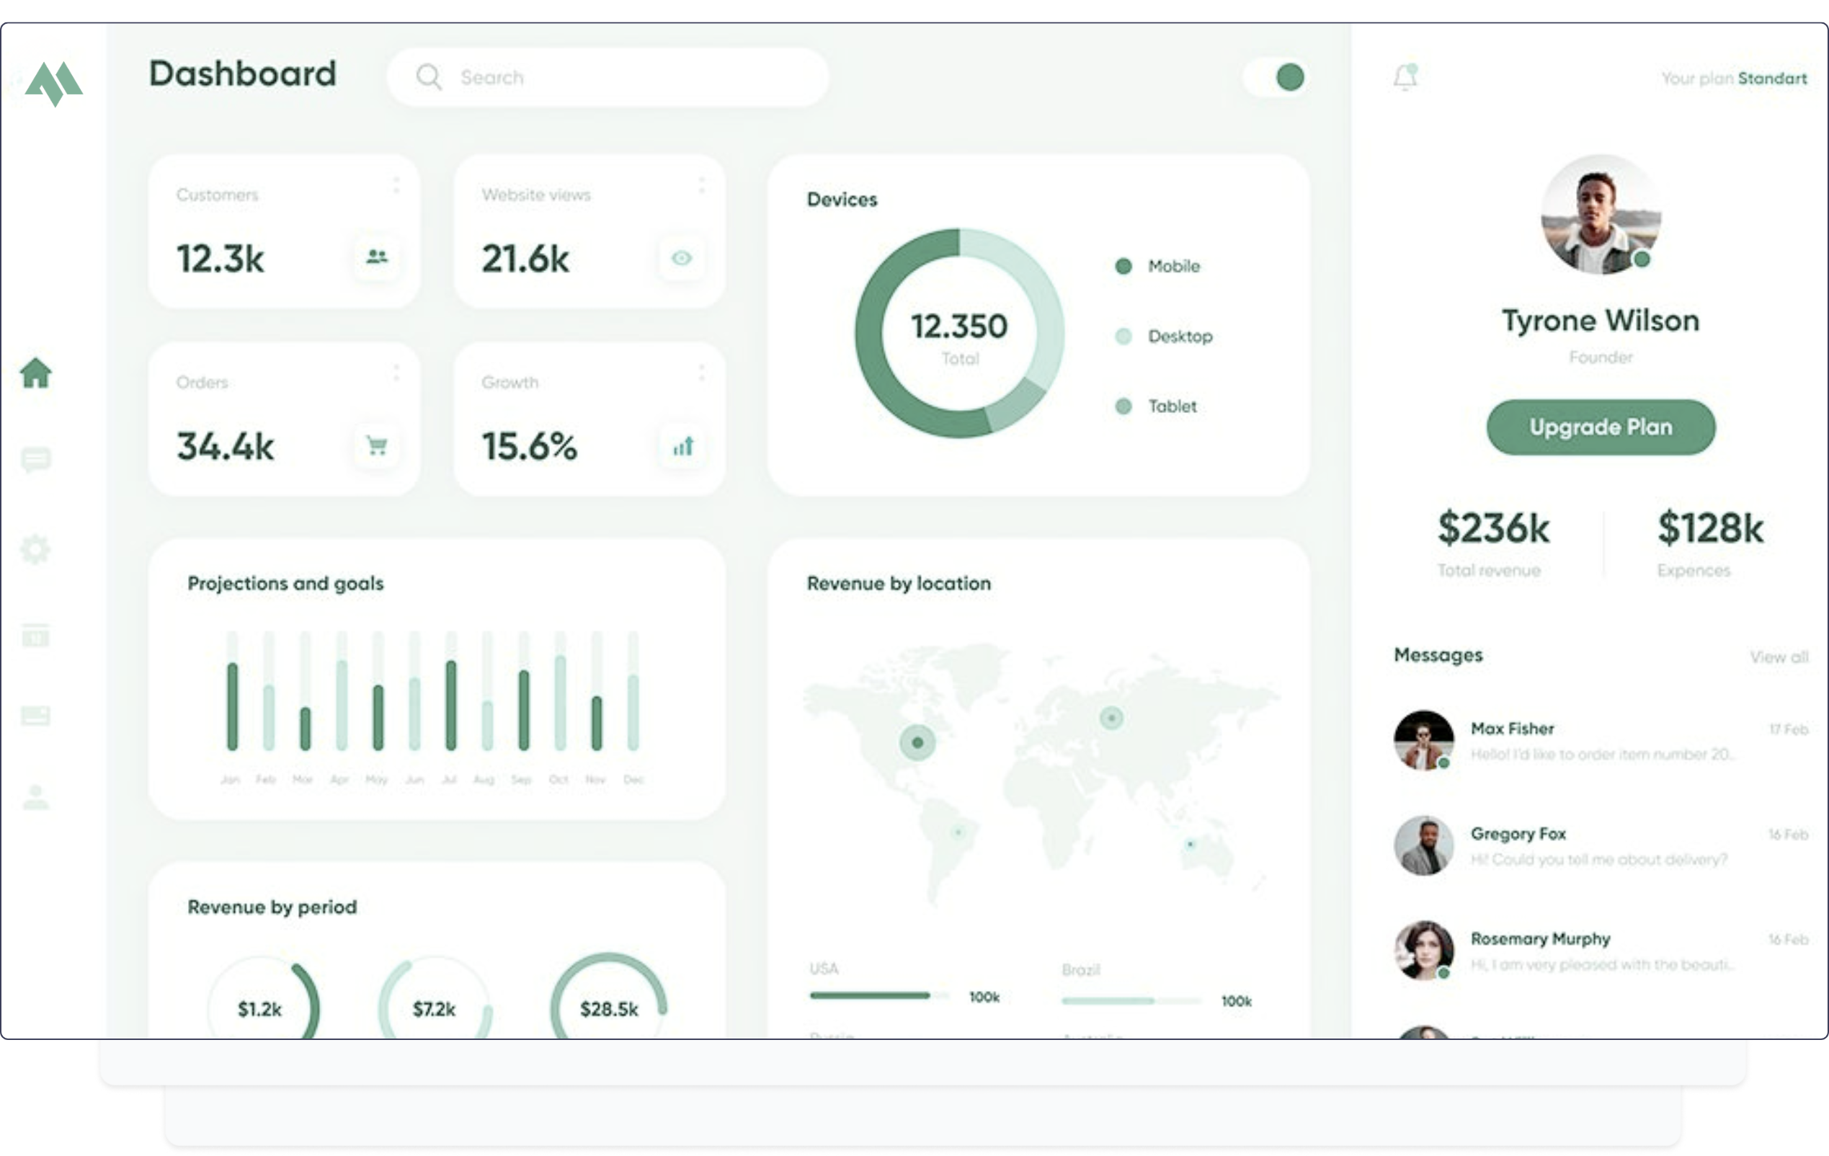Open the Customers card three-dot menu
The width and height of the screenshot is (1829, 1156).
pos(396,185)
